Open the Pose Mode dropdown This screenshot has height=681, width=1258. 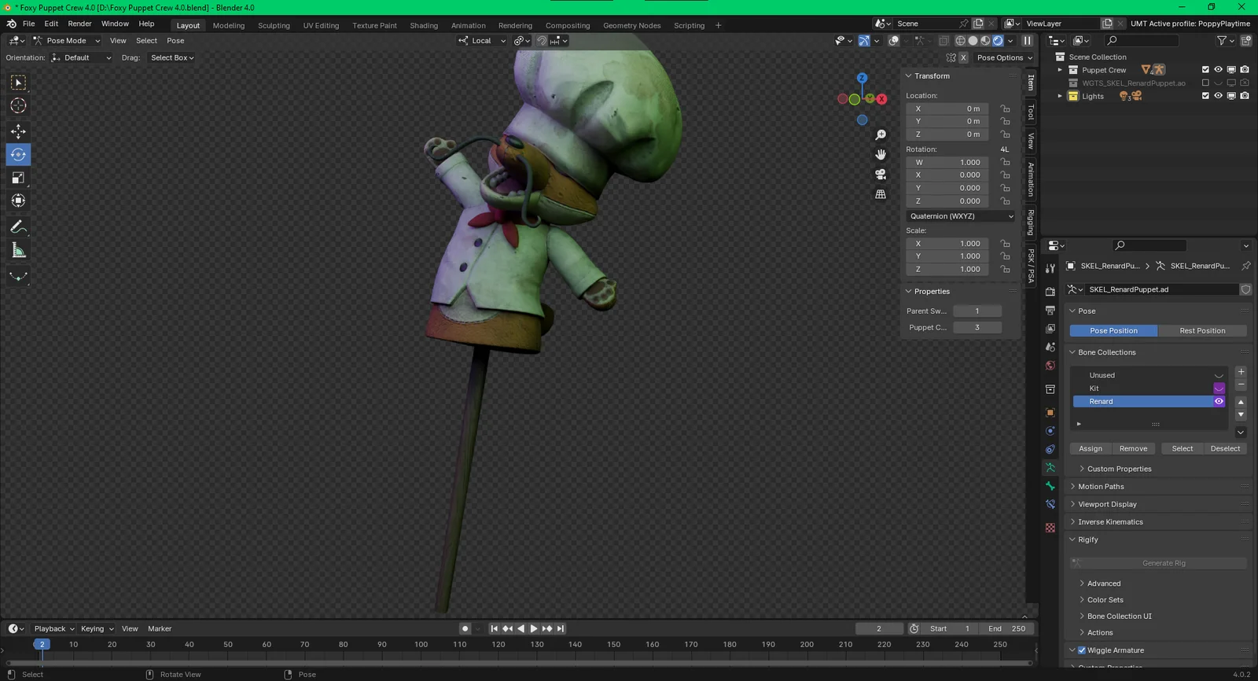pos(66,41)
